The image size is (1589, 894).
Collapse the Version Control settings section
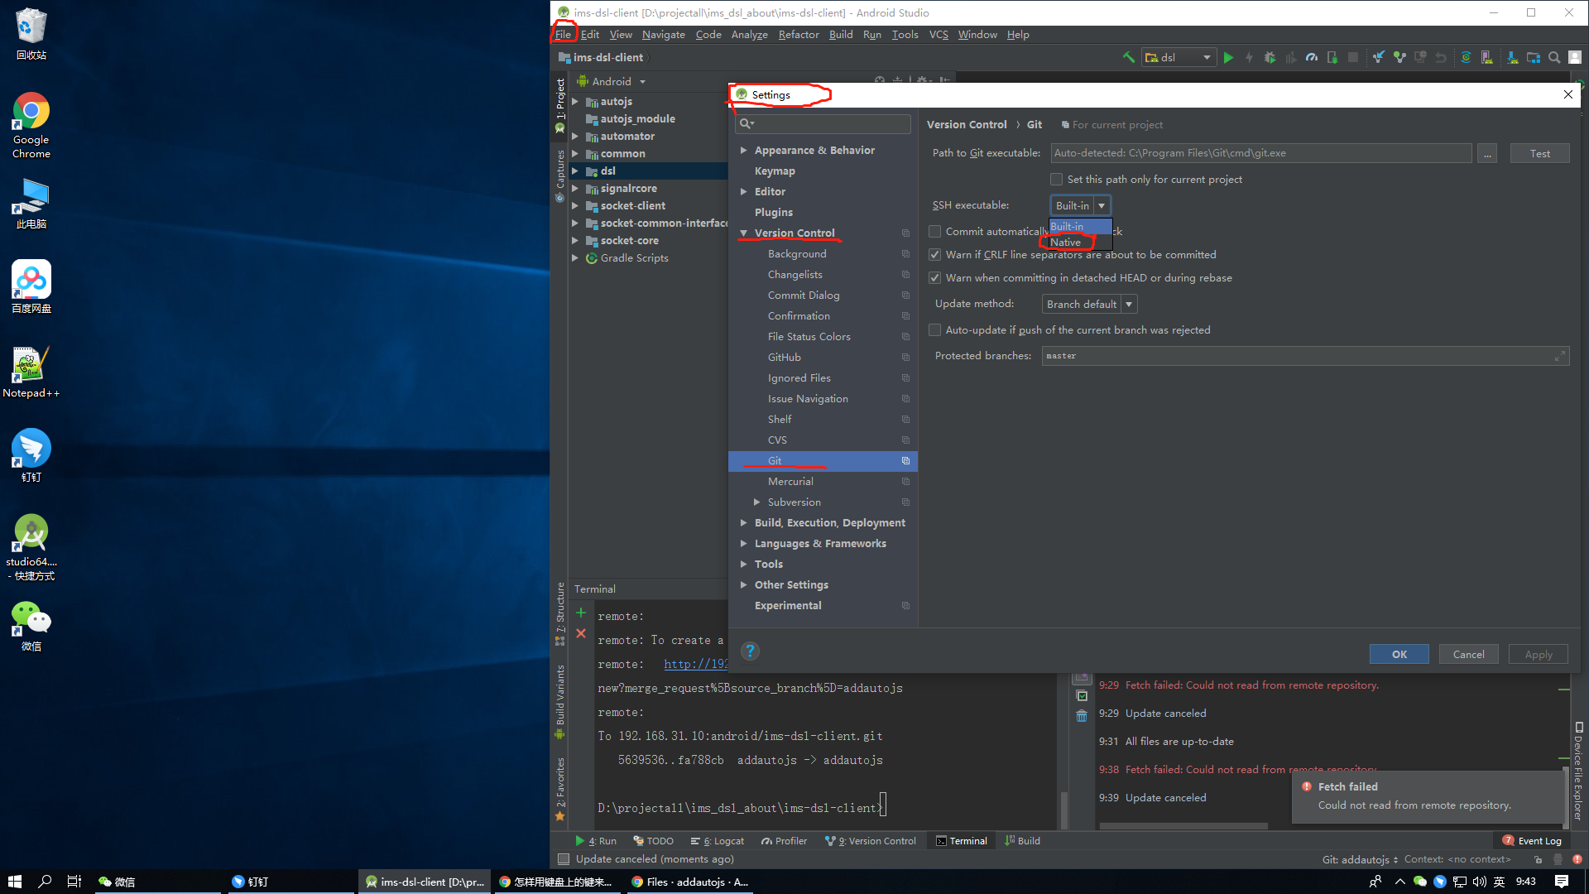743,233
